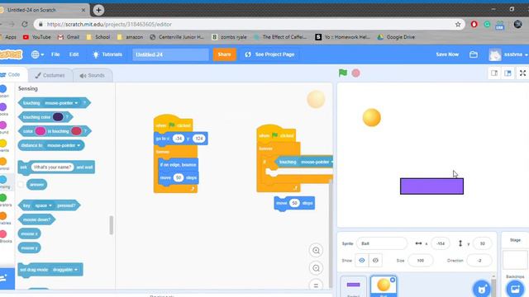Open the Edit menu
This screenshot has height=297, width=529.
(74, 54)
